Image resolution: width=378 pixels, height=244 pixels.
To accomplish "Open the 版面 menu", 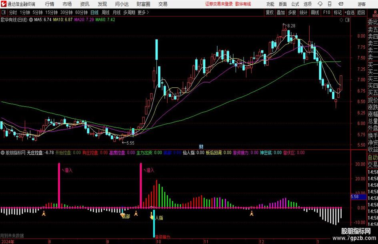I will pyautogui.click(x=283, y=4).
